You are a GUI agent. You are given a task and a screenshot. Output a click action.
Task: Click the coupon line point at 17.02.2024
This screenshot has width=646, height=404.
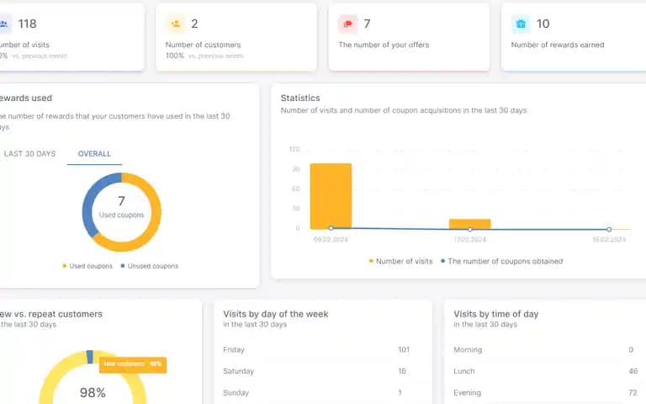point(469,229)
